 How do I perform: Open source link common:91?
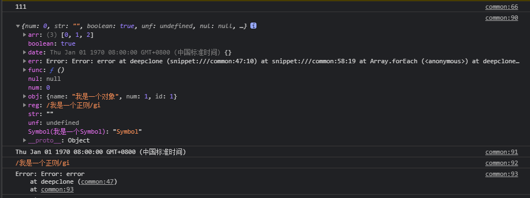[x=502, y=152]
